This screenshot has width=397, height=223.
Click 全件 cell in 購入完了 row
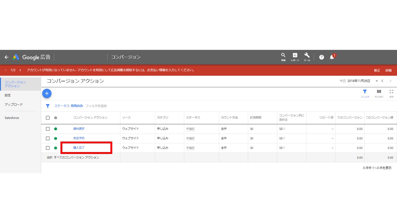click(224, 148)
